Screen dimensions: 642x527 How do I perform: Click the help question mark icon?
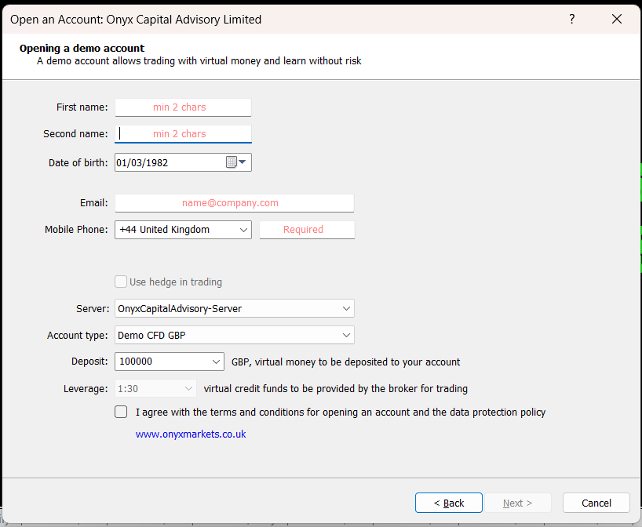pos(572,19)
